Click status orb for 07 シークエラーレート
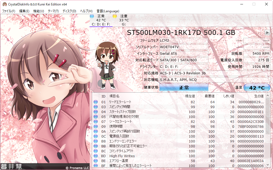Image resolution: width=273 pixels, height=170 pixels. point(96,122)
